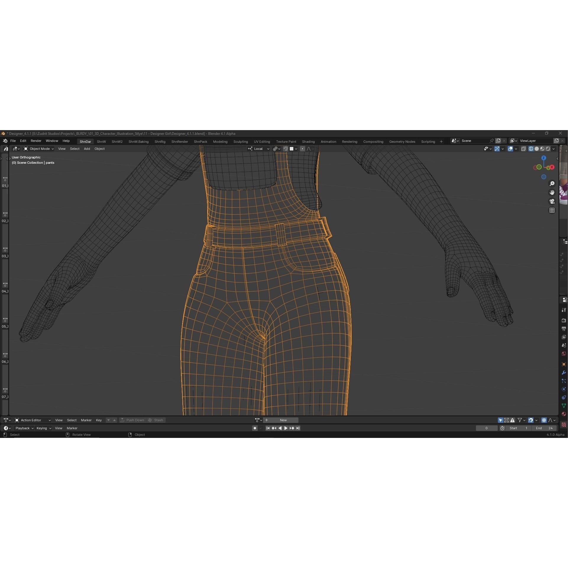Click the current frame number field
This screenshot has height=568, width=568.
pos(486,428)
